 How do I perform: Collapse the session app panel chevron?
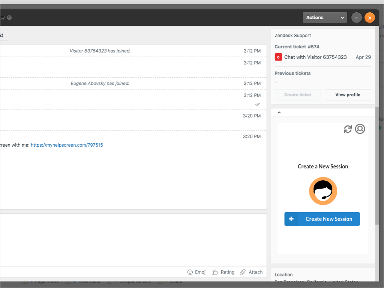(x=279, y=112)
